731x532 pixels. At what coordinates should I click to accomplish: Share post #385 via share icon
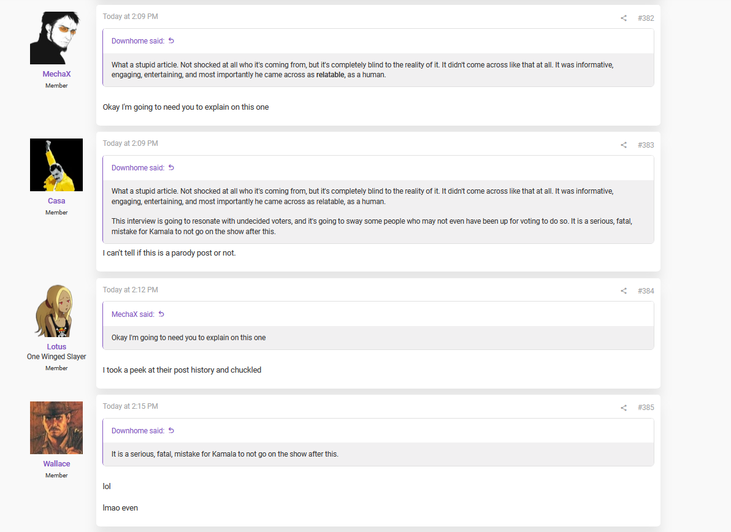click(623, 408)
